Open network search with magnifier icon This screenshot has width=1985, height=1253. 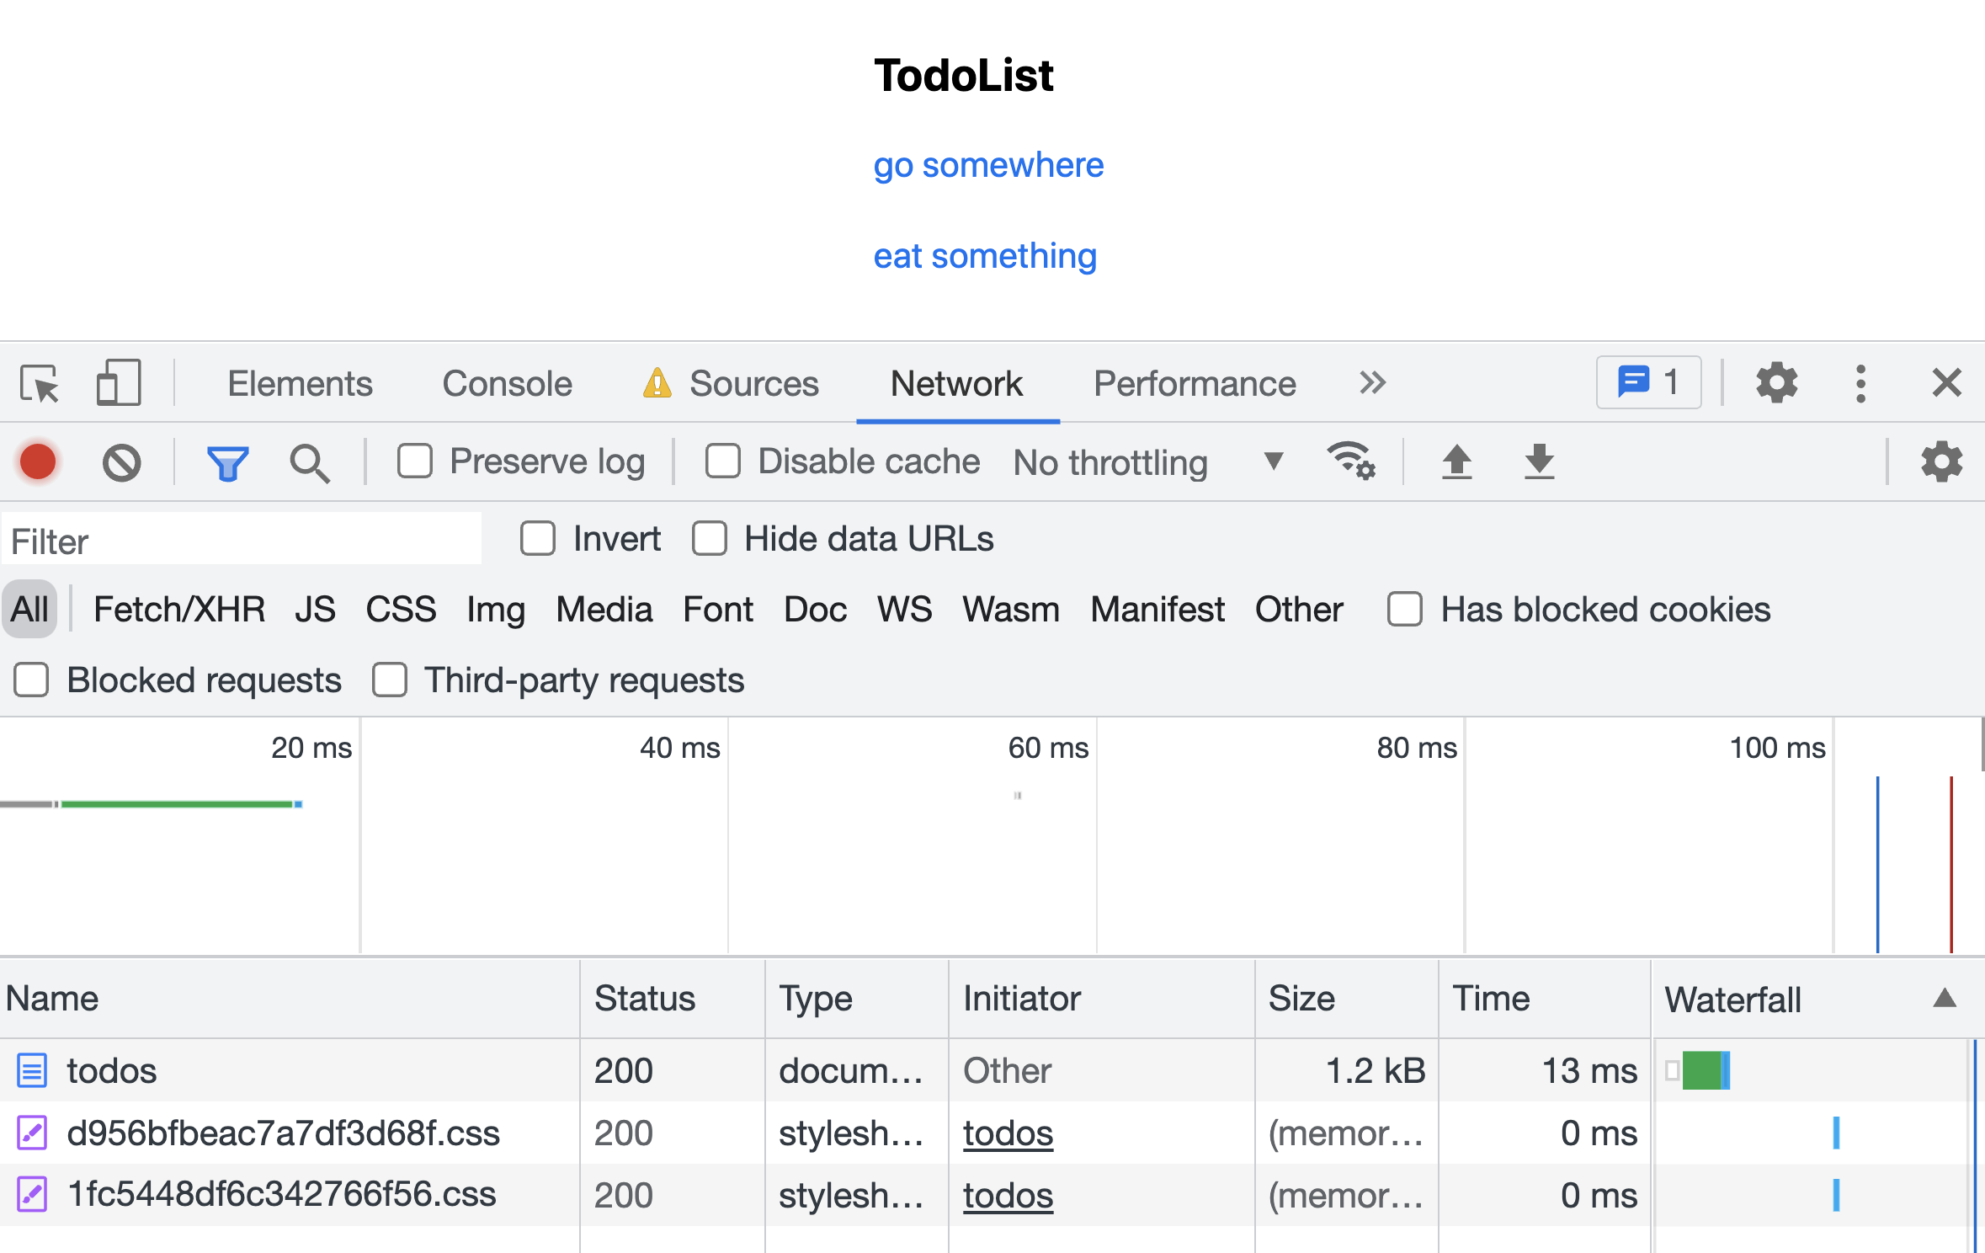point(309,462)
